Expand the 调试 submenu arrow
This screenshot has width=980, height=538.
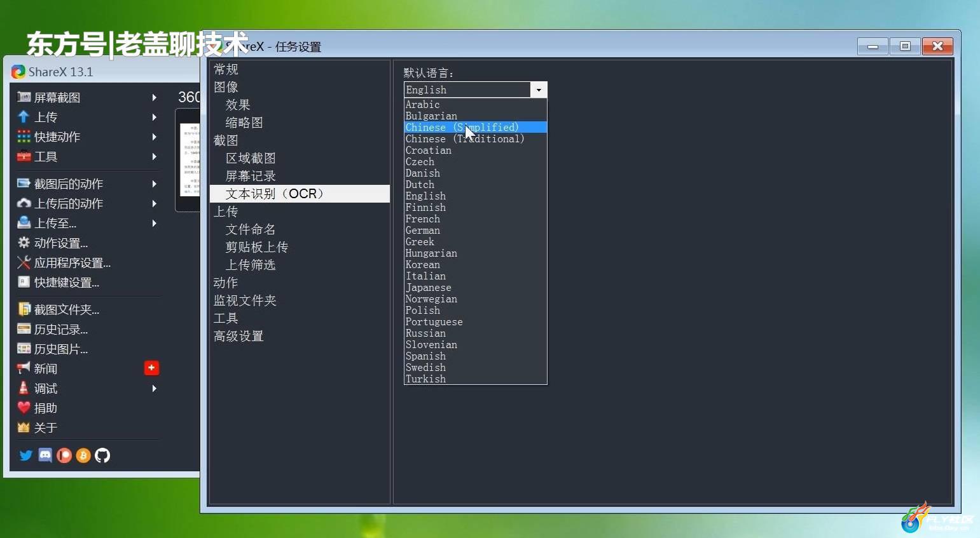coord(154,388)
